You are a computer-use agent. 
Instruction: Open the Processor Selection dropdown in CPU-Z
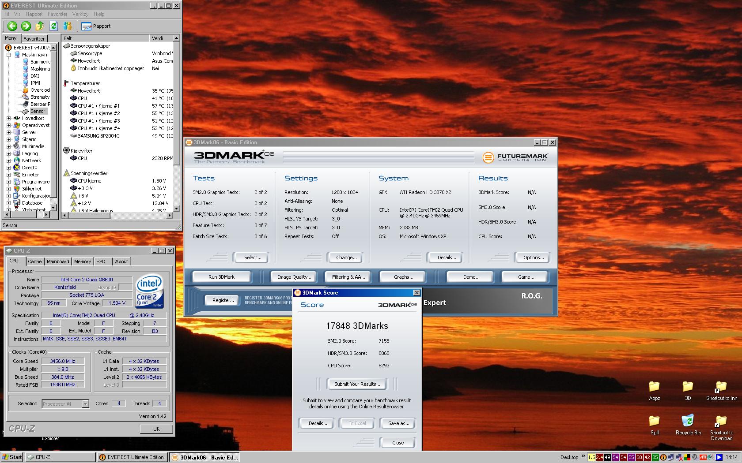pos(86,404)
